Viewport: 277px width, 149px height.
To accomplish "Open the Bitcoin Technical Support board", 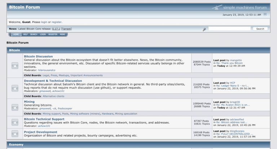I will point(44,119).
